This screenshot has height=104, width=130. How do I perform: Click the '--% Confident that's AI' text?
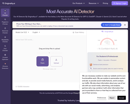pos(107,49)
